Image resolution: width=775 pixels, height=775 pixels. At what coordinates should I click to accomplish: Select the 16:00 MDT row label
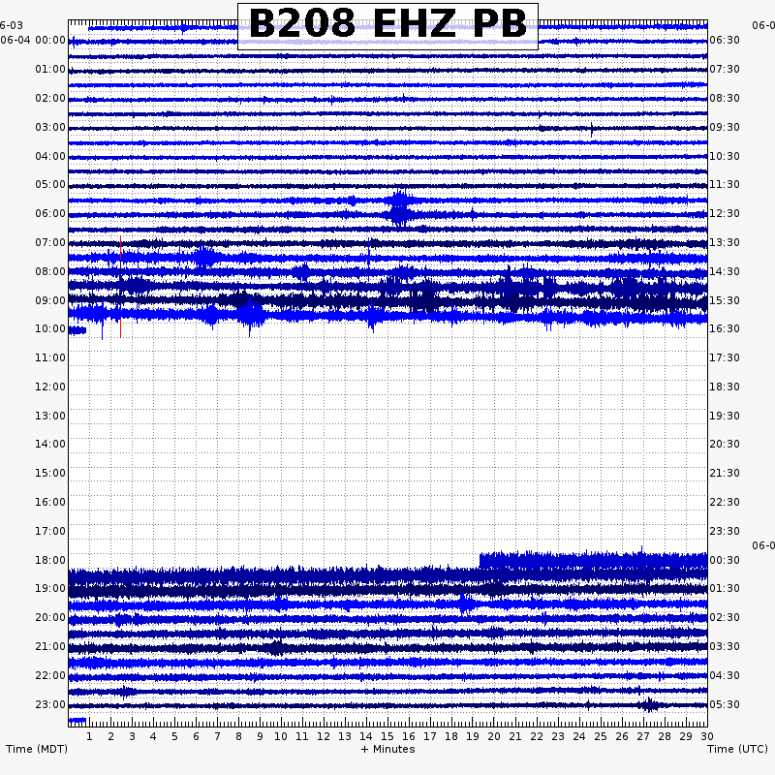click(50, 502)
